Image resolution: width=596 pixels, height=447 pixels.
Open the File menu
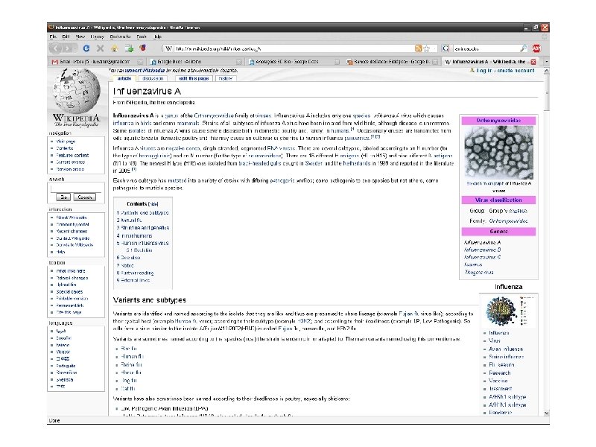tap(53, 37)
